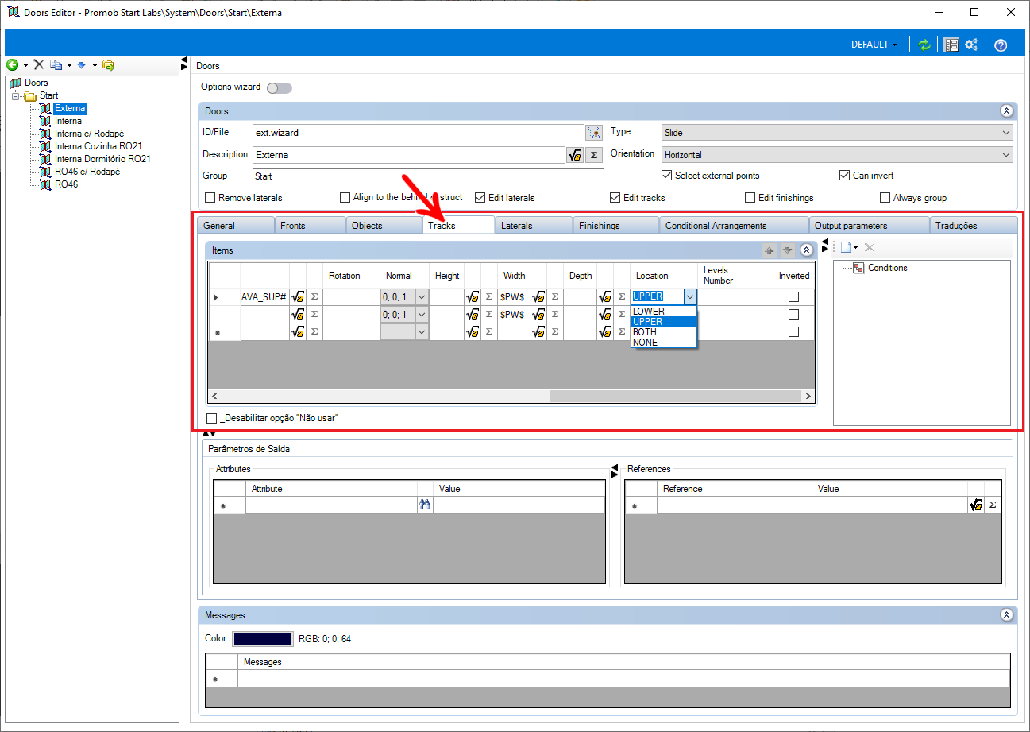This screenshot has width=1030, height=732.
Task: Click the first-row formula icon after the Height cell
Action: click(473, 296)
